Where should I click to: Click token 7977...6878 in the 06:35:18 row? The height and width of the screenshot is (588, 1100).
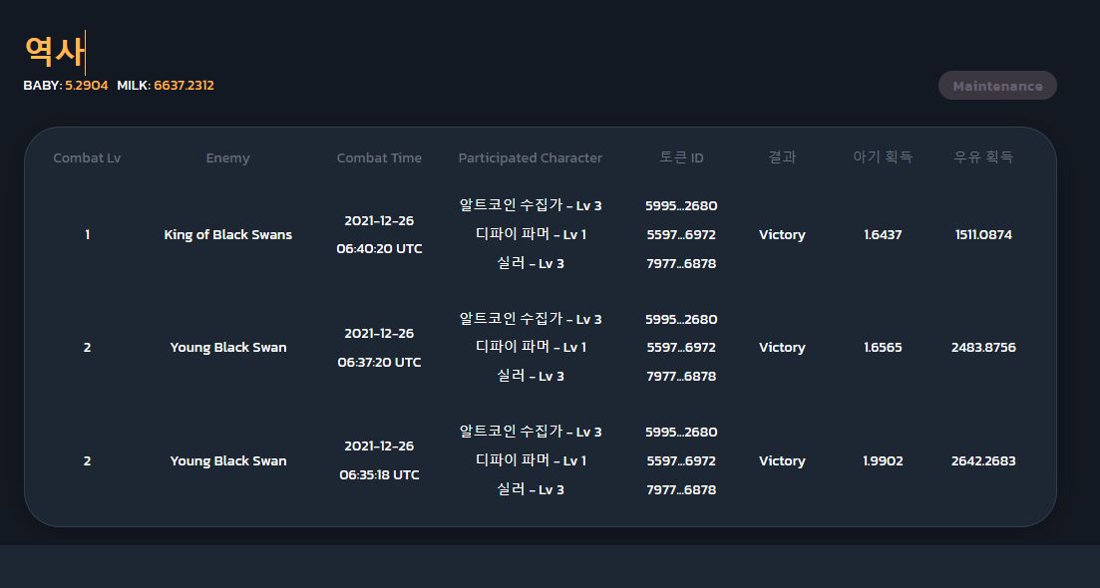click(x=681, y=490)
